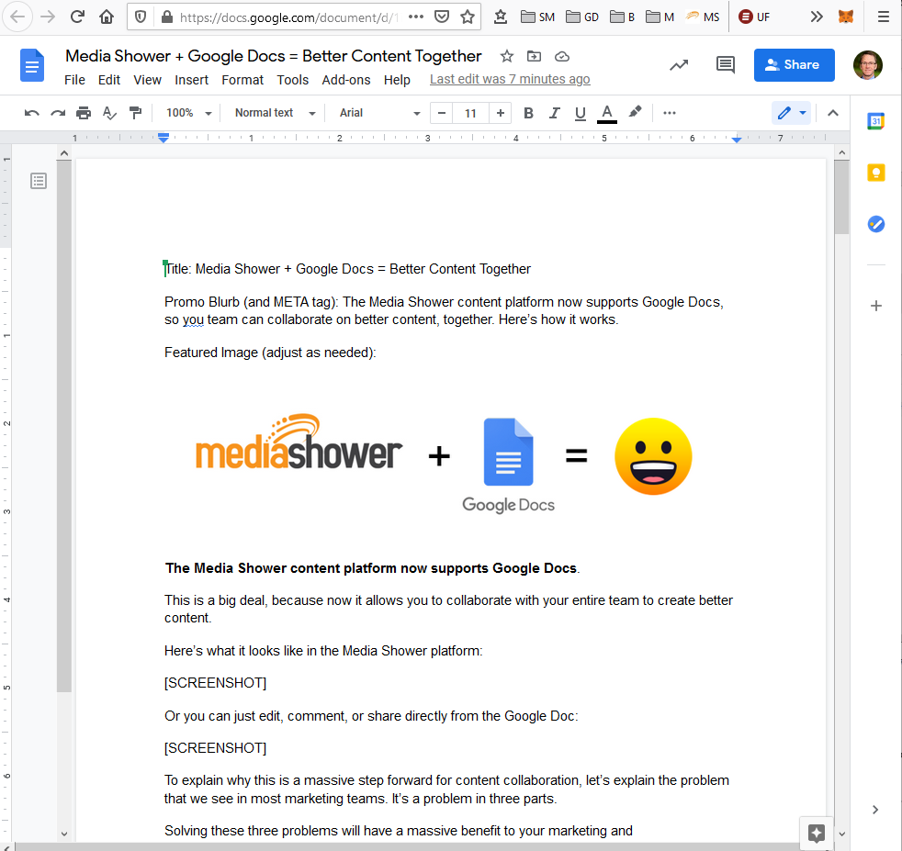The image size is (902, 851).
Task: Open the Insert menu
Action: point(192,80)
